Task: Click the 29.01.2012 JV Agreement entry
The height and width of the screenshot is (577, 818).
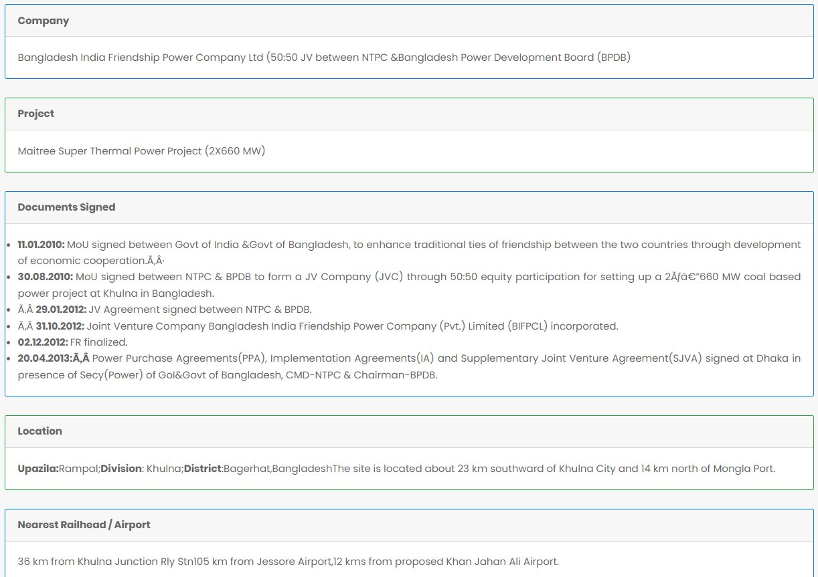Action: click(x=165, y=310)
